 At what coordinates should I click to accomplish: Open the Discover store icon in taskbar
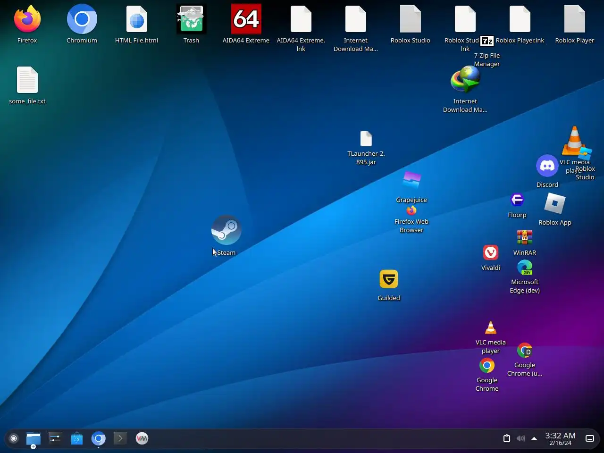pyautogui.click(x=77, y=439)
